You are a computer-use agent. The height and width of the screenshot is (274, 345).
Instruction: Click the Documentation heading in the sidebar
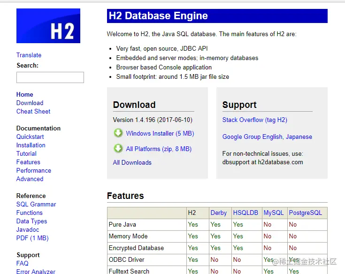38,128
